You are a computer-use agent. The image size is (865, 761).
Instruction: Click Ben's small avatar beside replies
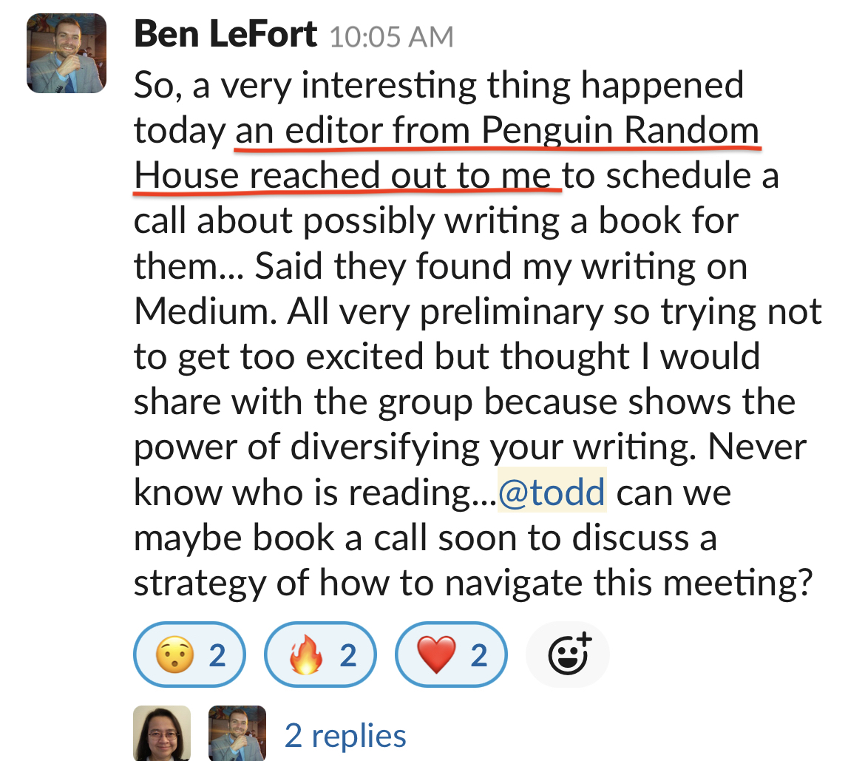[x=237, y=734]
